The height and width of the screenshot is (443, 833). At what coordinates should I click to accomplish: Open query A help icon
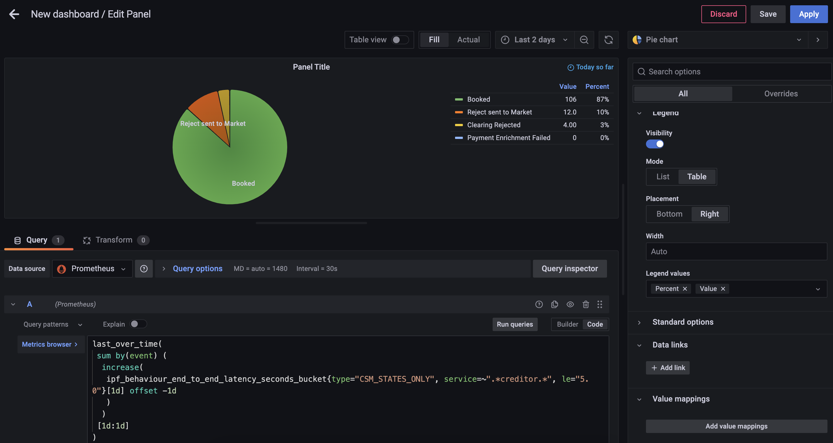[539, 304]
